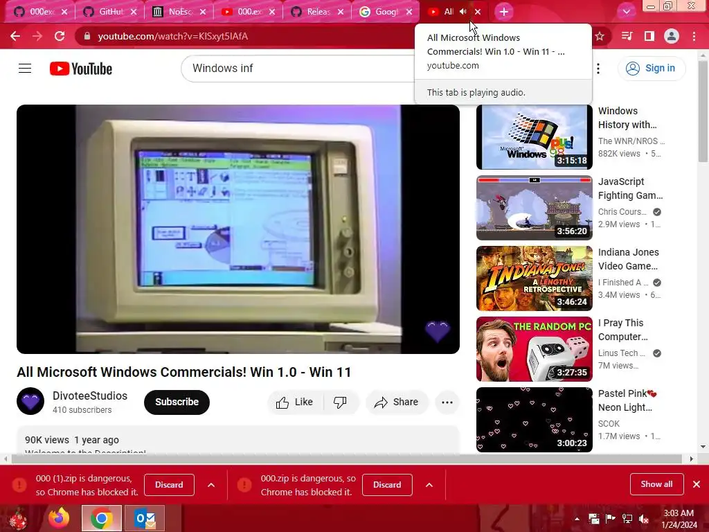Open DivoteeStudios channel name link
Image resolution: width=709 pixels, height=532 pixels.
(x=90, y=396)
